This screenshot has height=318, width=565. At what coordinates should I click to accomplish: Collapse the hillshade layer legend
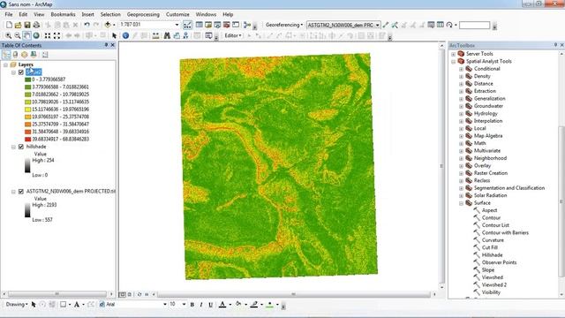click(13, 147)
